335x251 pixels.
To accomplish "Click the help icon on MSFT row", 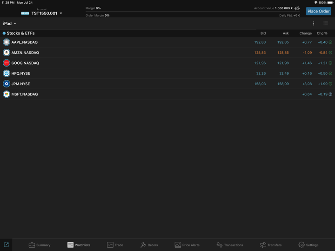I will tap(330, 94).
